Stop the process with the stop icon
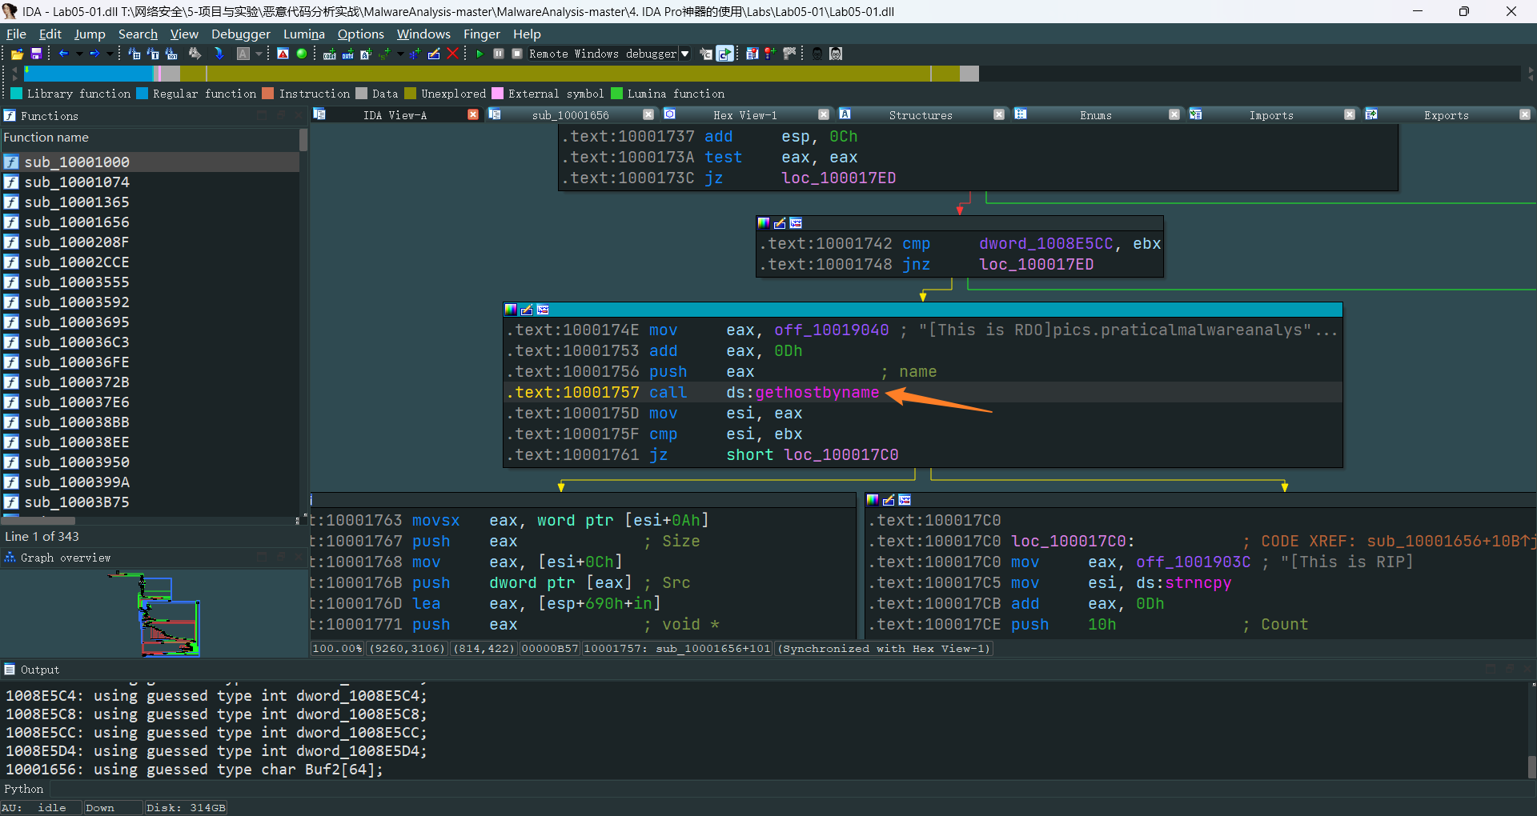 [517, 54]
